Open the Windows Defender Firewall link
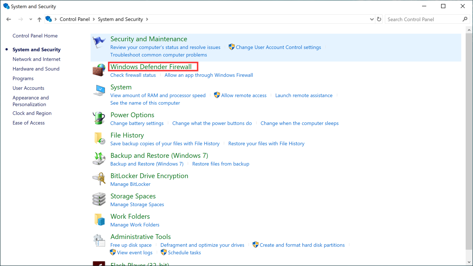Image resolution: width=473 pixels, height=266 pixels. 151,67
